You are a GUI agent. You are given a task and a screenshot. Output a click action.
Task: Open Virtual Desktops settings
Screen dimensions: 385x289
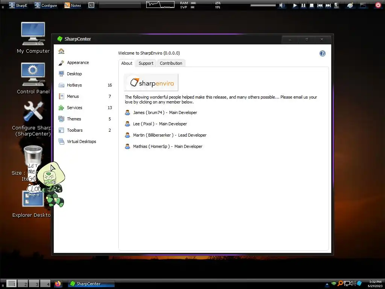[x=85, y=141]
